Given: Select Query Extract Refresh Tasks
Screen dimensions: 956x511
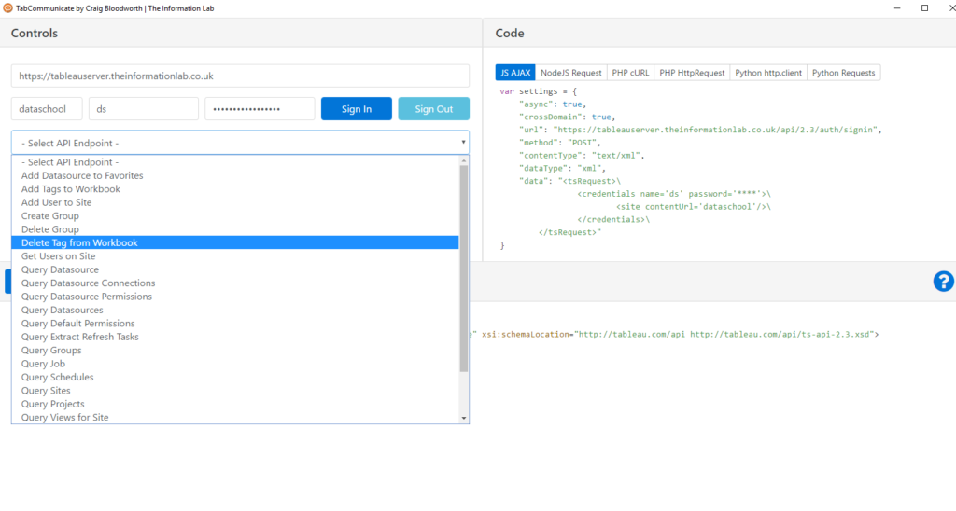Looking at the screenshot, I should click(234, 337).
